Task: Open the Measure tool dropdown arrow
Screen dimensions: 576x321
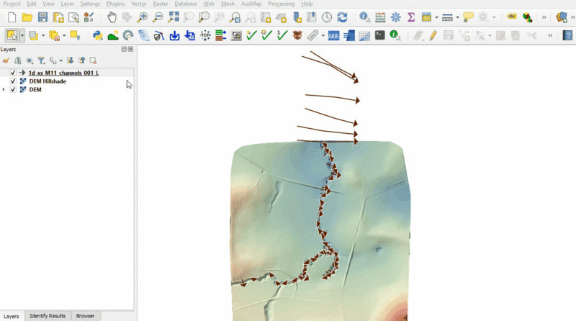Action: (457, 17)
